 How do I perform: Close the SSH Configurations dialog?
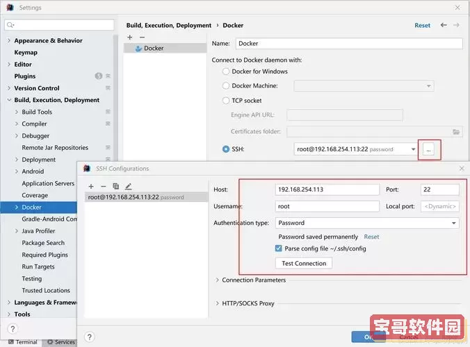[x=462, y=169]
